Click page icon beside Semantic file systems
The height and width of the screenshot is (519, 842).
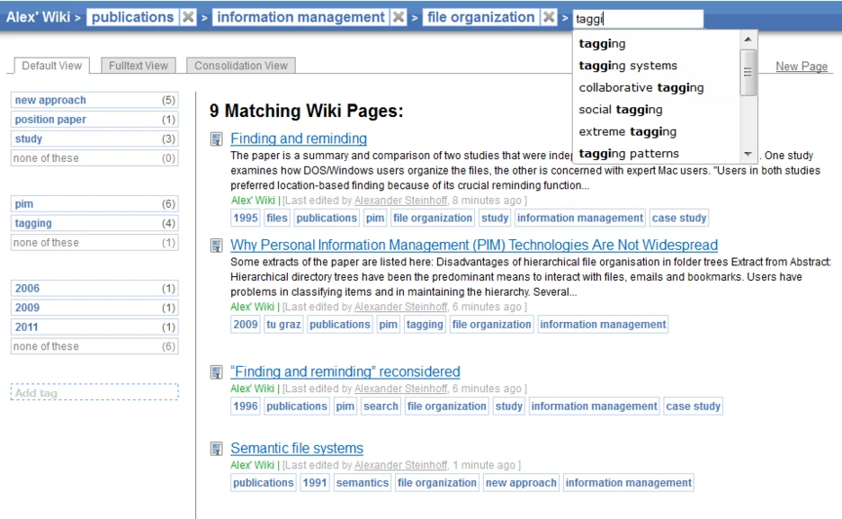(x=216, y=449)
